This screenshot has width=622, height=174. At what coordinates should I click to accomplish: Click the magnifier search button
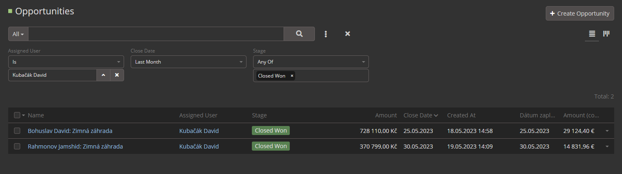point(299,34)
